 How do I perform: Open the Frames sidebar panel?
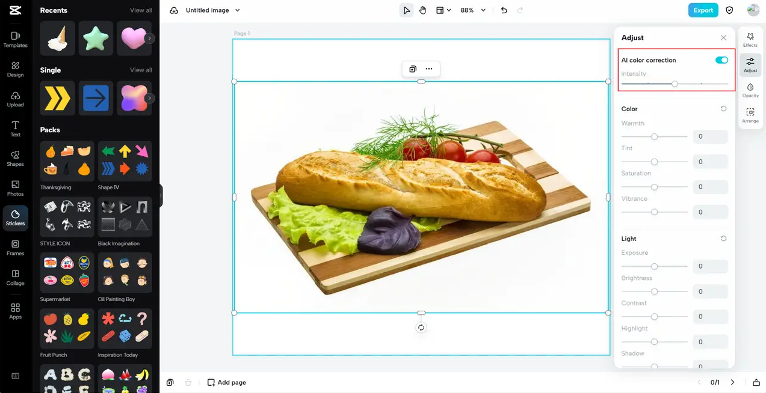click(16, 248)
